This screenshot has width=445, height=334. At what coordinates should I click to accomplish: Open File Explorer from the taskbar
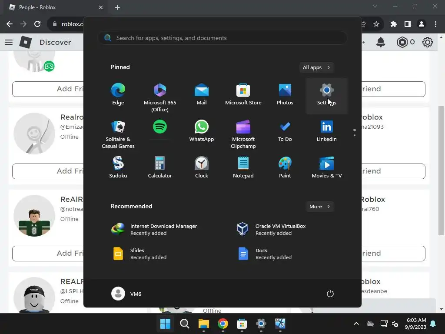(203, 324)
